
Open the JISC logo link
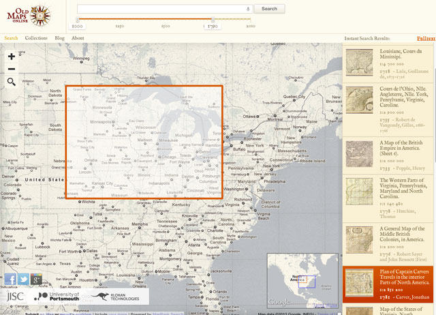pos(15,297)
